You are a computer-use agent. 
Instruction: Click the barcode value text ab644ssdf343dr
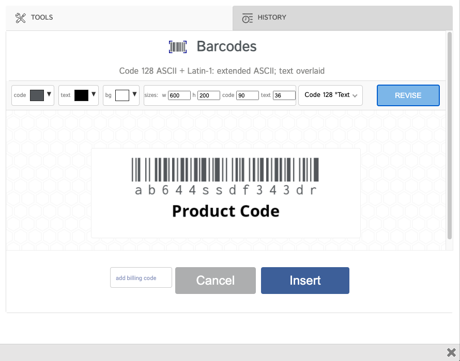pyautogui.click(x=225, y=190)
